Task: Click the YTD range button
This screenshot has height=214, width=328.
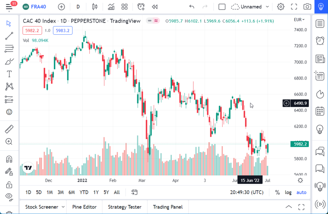Action: click(83, 192)
